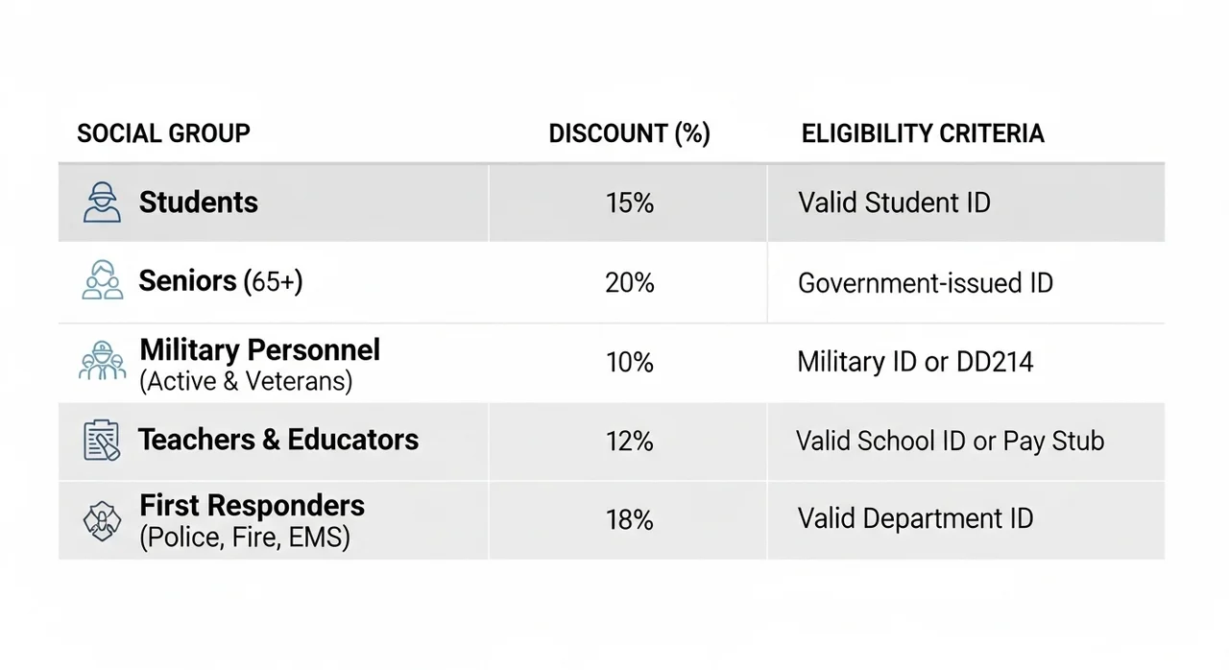Click the Military Personnel soldiers icon
Viewport: 1229px width, 670px height.
pyautogui.click(x=102, y=361)
